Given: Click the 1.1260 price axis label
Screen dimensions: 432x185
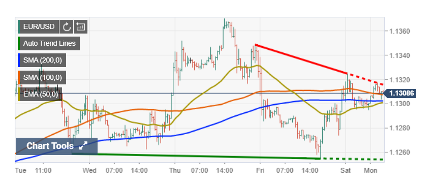Looking at the screenshot, I should 400,152.
